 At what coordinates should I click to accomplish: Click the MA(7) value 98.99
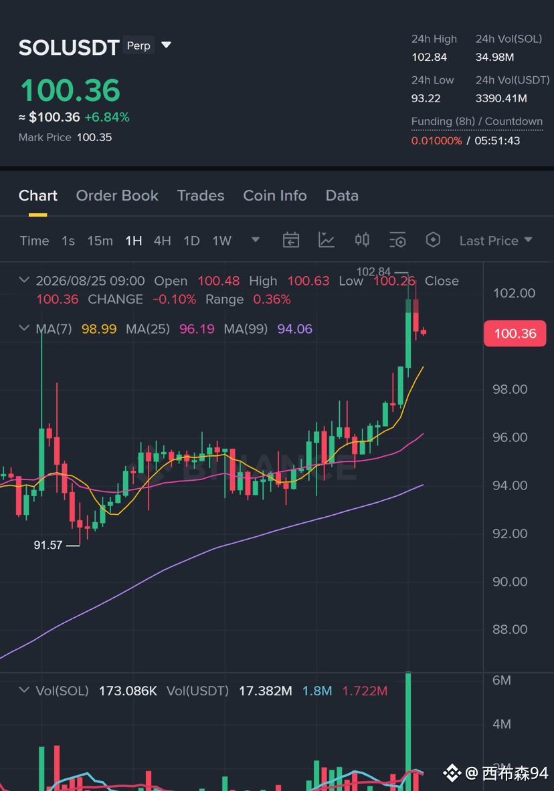click(99, 329)
